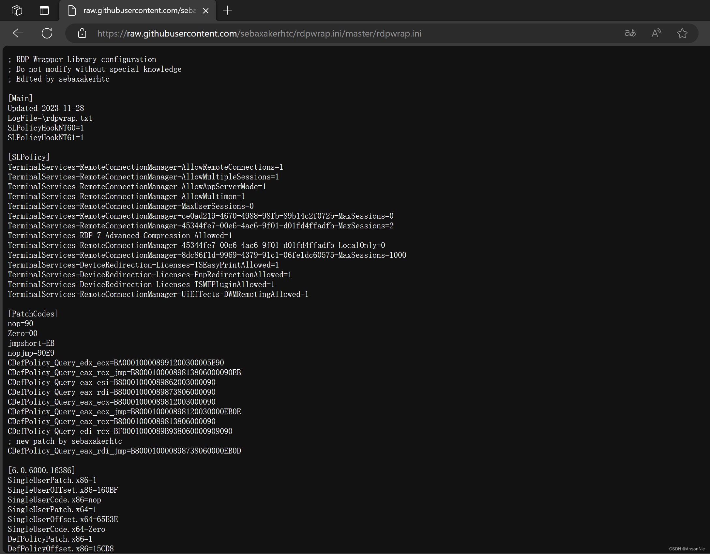710x554 pixels.
Task: Click the AllowAppServerMode=1 line
Action: 137,187
